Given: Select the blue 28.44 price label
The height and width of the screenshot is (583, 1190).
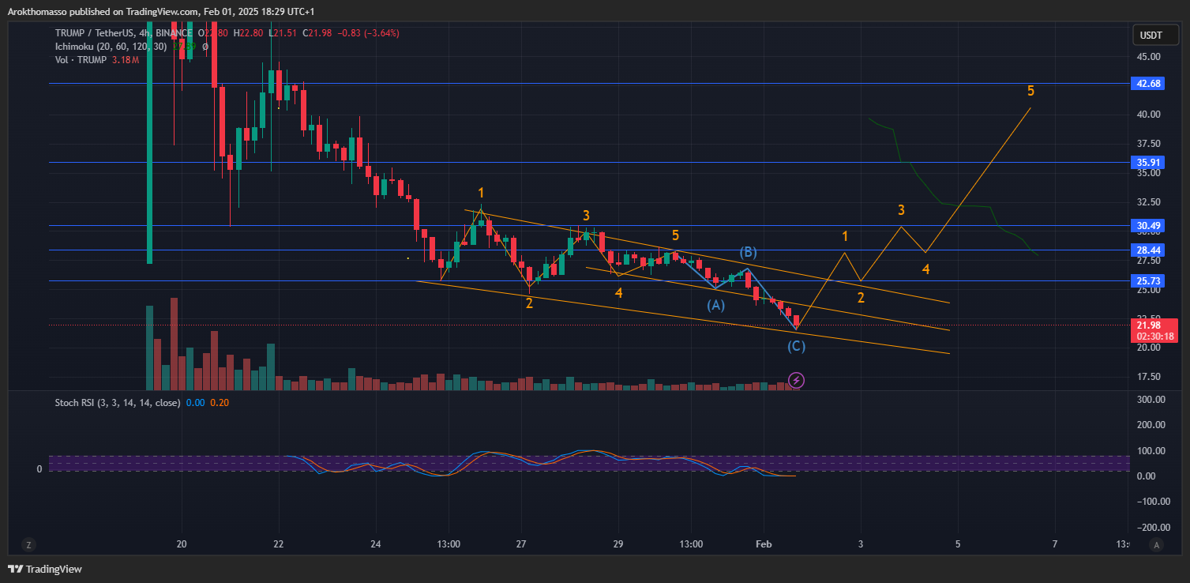Looking at the screenshot, I should tap(1147, 250).
